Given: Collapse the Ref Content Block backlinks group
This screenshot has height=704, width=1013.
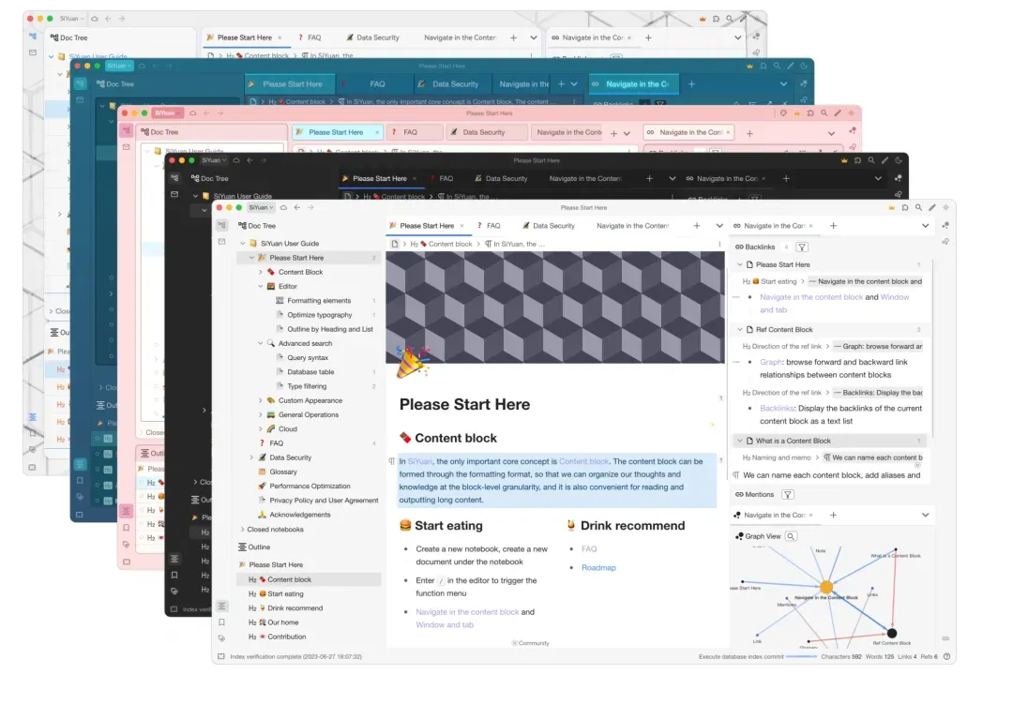Looking at the screenshot, I should tap(739, 330).
